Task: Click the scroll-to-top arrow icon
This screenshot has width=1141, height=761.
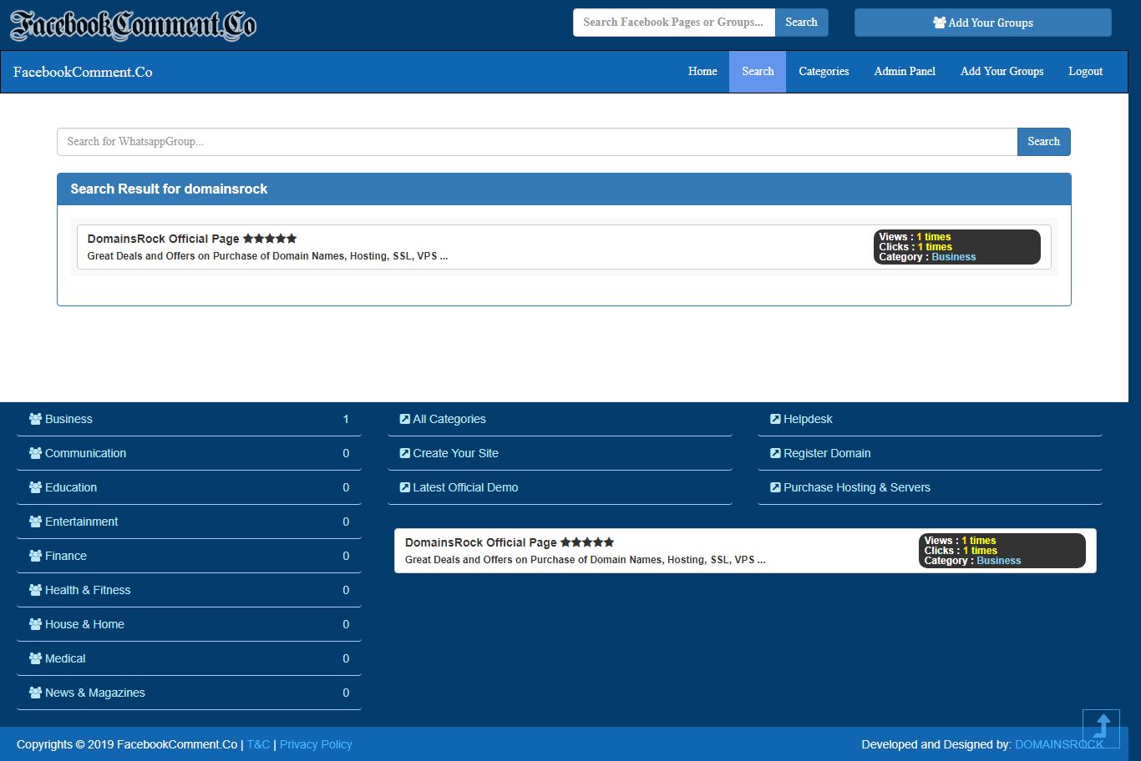Action: click(1101, 728)
